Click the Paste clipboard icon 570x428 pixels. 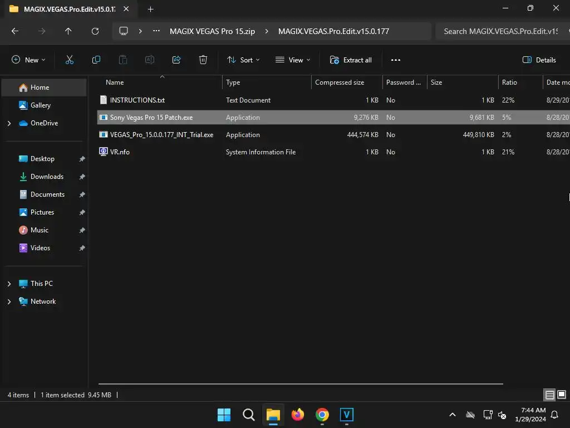click(x=123, y=60)
